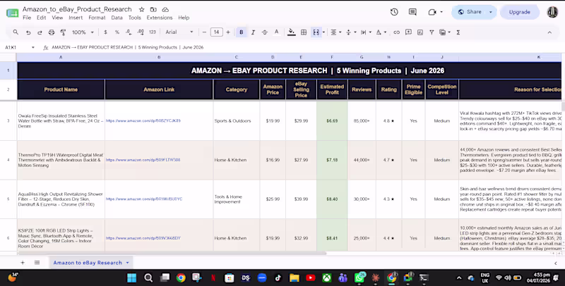Image resolution: width=565 pixels, height=286 pixels.
Task: Open all comments panel icon
Action: click(x=412, y=12)
